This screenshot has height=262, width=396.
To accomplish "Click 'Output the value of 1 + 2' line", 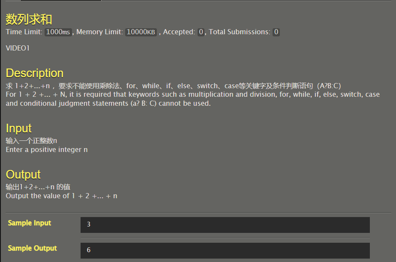I will pos(61,196).
